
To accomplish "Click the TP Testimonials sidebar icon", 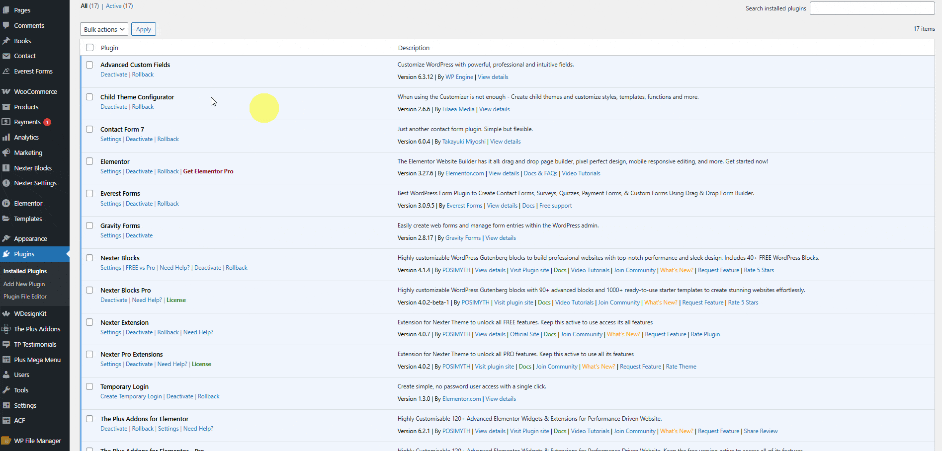I will coord(6,345).
